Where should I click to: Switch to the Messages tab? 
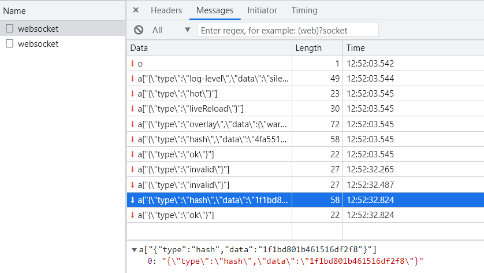[x=215, y=10]
